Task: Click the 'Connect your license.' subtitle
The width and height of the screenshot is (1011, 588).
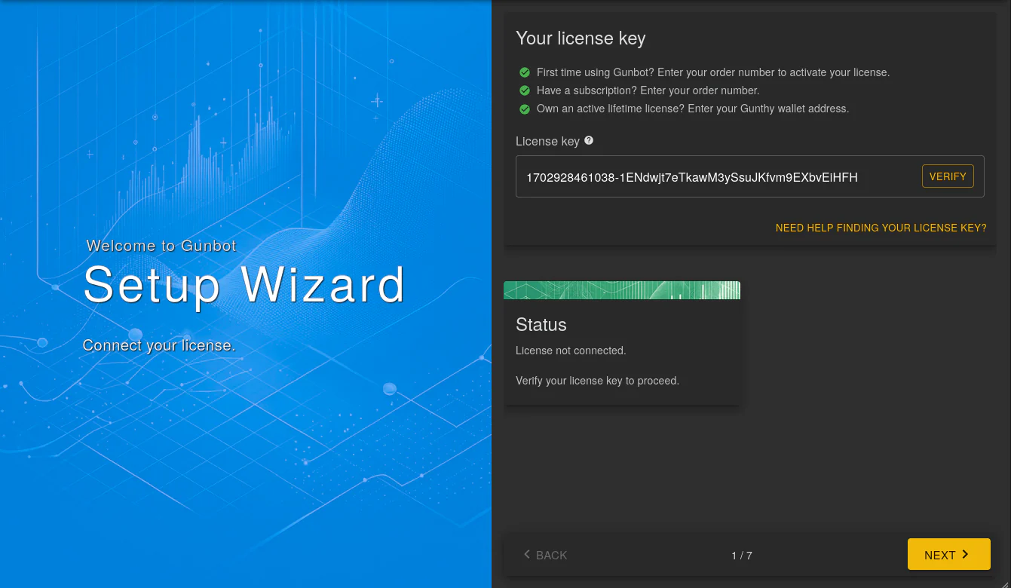Action: point(159,345)
